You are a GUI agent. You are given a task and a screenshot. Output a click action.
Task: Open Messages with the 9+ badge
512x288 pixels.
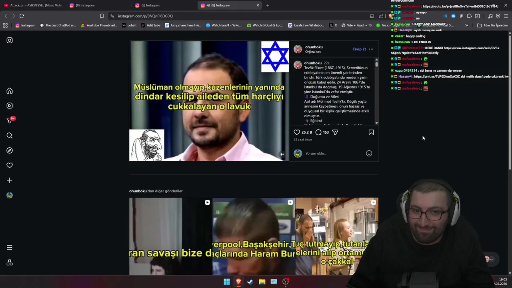pos(10,120)
